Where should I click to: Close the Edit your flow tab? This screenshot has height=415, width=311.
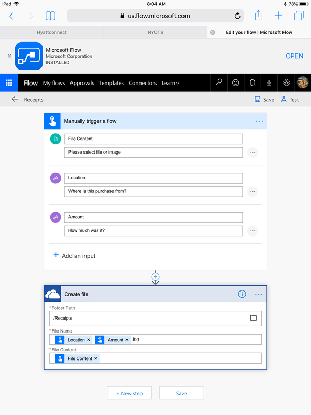coord(213,32)
